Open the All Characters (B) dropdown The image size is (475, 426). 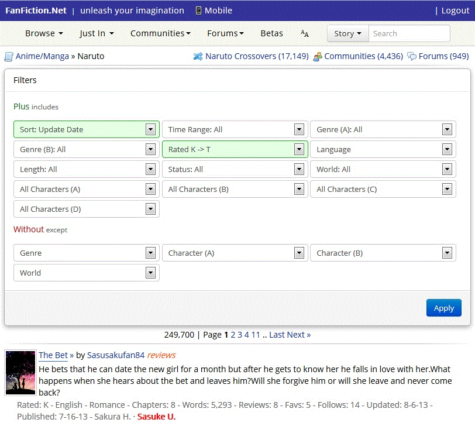point(235,190)
